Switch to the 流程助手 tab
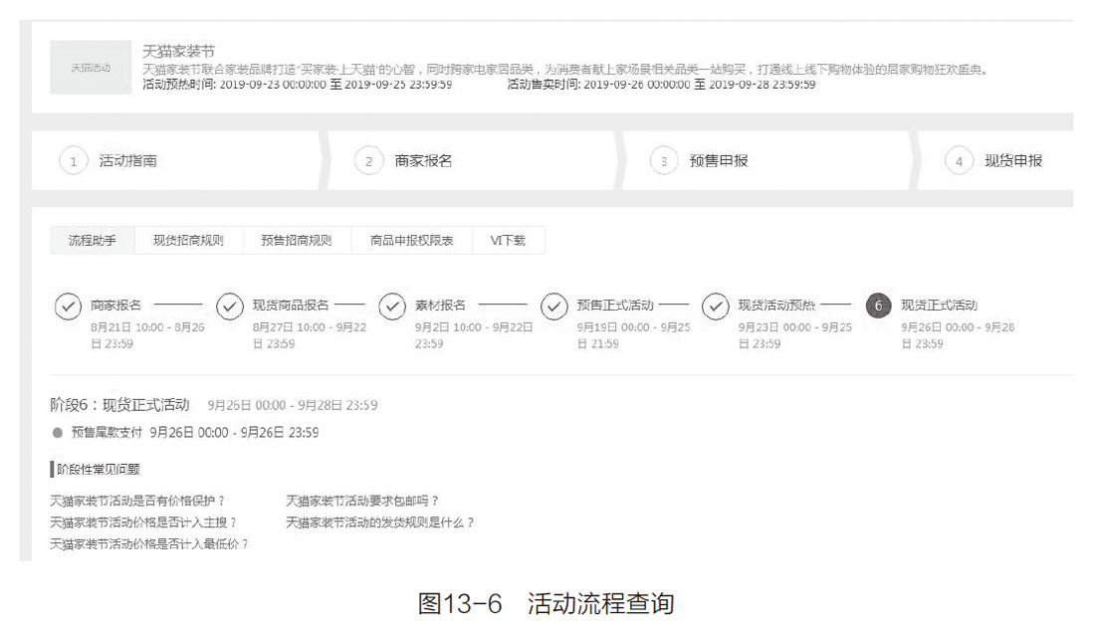This screenshot has width=1095, height=623. [x=92, y=241]
